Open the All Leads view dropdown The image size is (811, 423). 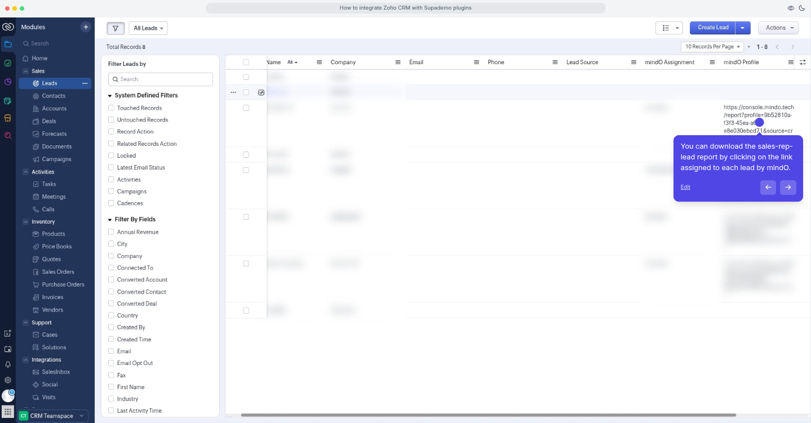148,28
